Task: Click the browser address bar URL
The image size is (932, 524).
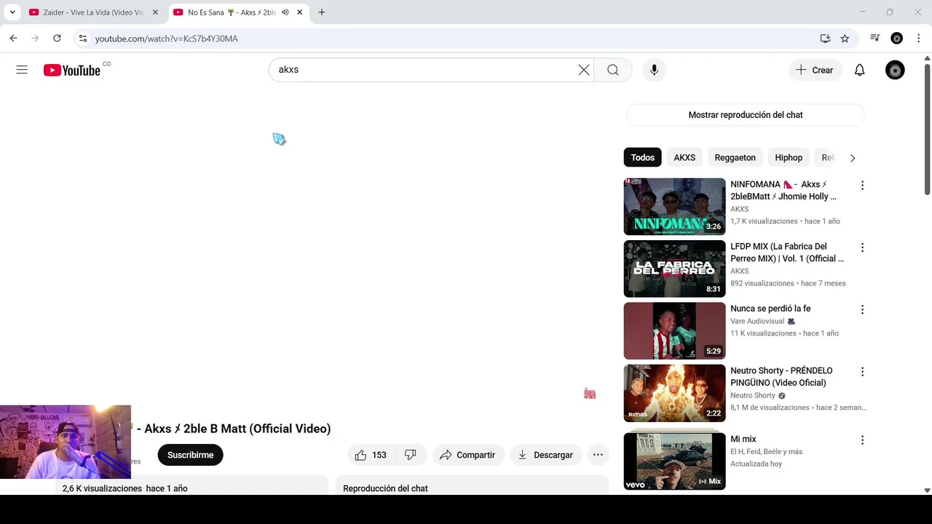Action: point(166,39)
